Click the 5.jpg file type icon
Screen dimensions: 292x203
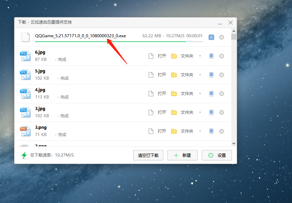point(25,75)
